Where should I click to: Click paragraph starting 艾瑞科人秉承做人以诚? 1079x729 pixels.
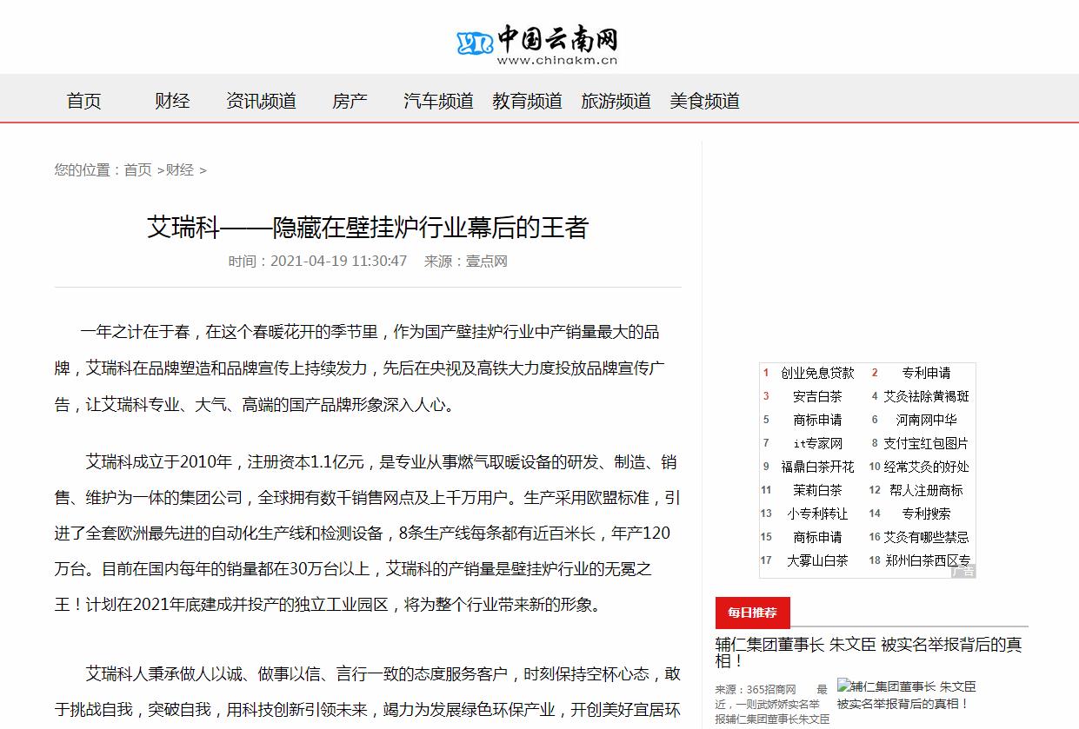click(x=368, y=692)
